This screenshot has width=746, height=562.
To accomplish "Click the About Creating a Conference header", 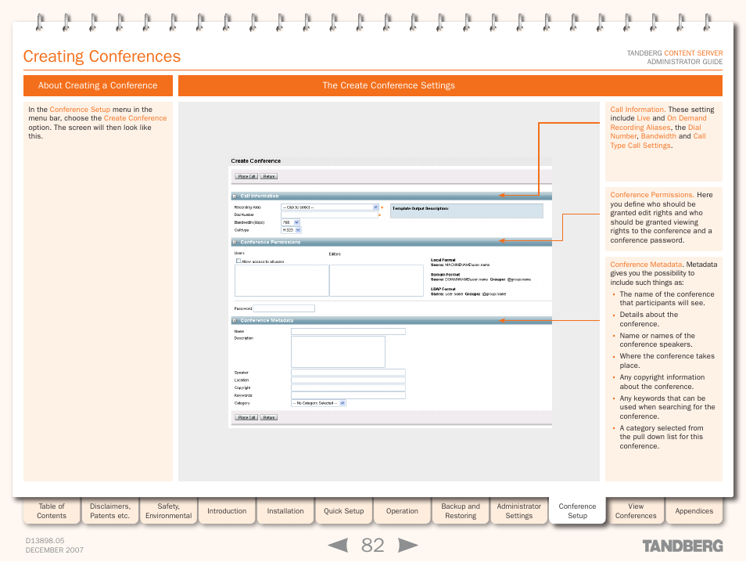I will (x=98, y=86).
